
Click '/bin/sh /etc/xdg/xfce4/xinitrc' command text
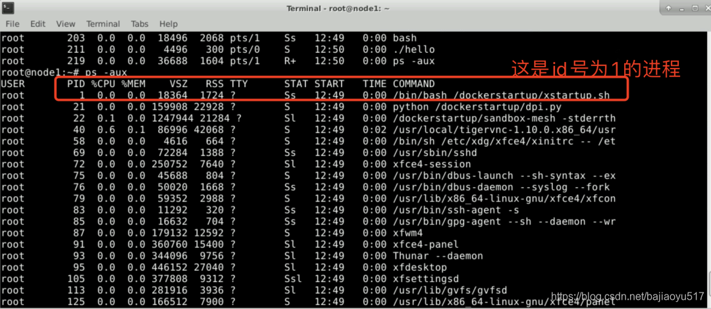[483, 142]
